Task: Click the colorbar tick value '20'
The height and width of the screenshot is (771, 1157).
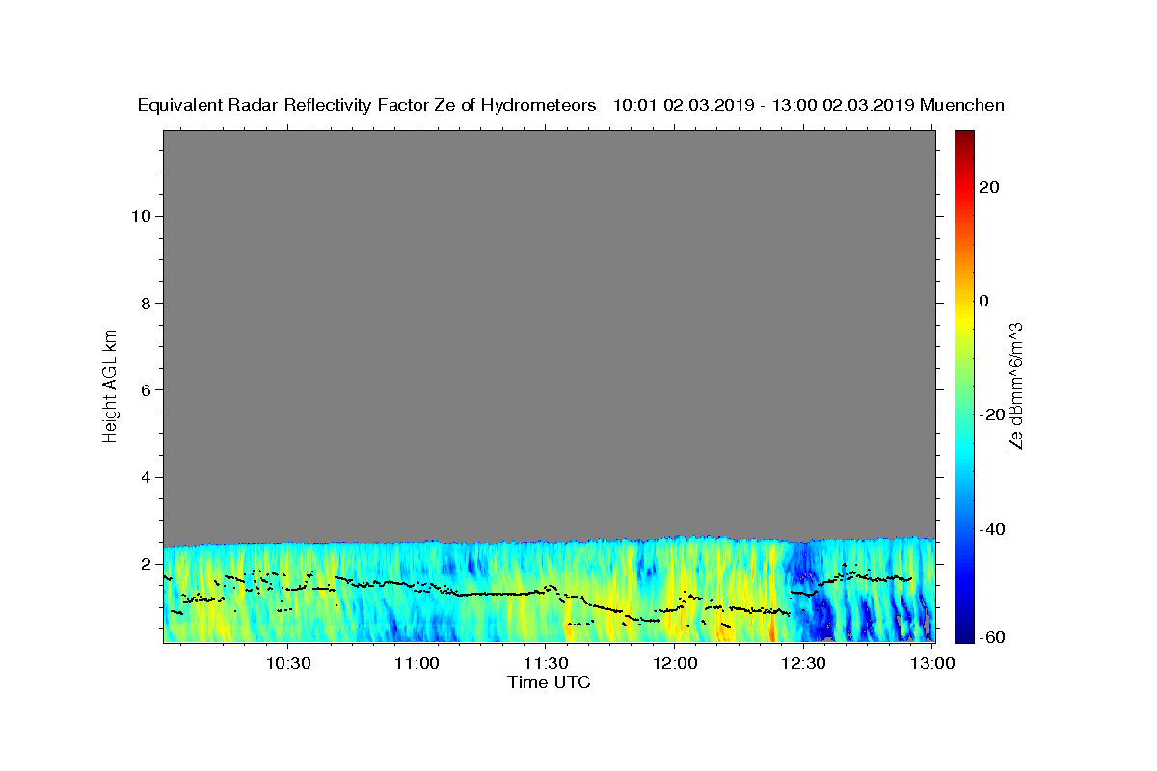Action: click(x=989, y=187)
